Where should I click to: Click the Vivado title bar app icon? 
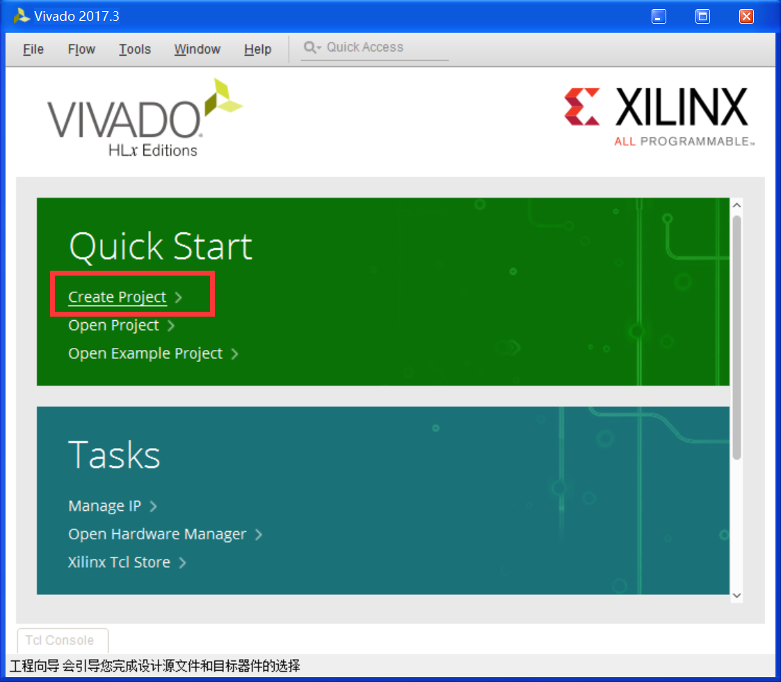(21, 16)
